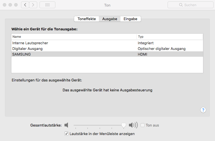
Task: Click the back navigation arrow
Action: click(25, 5)
